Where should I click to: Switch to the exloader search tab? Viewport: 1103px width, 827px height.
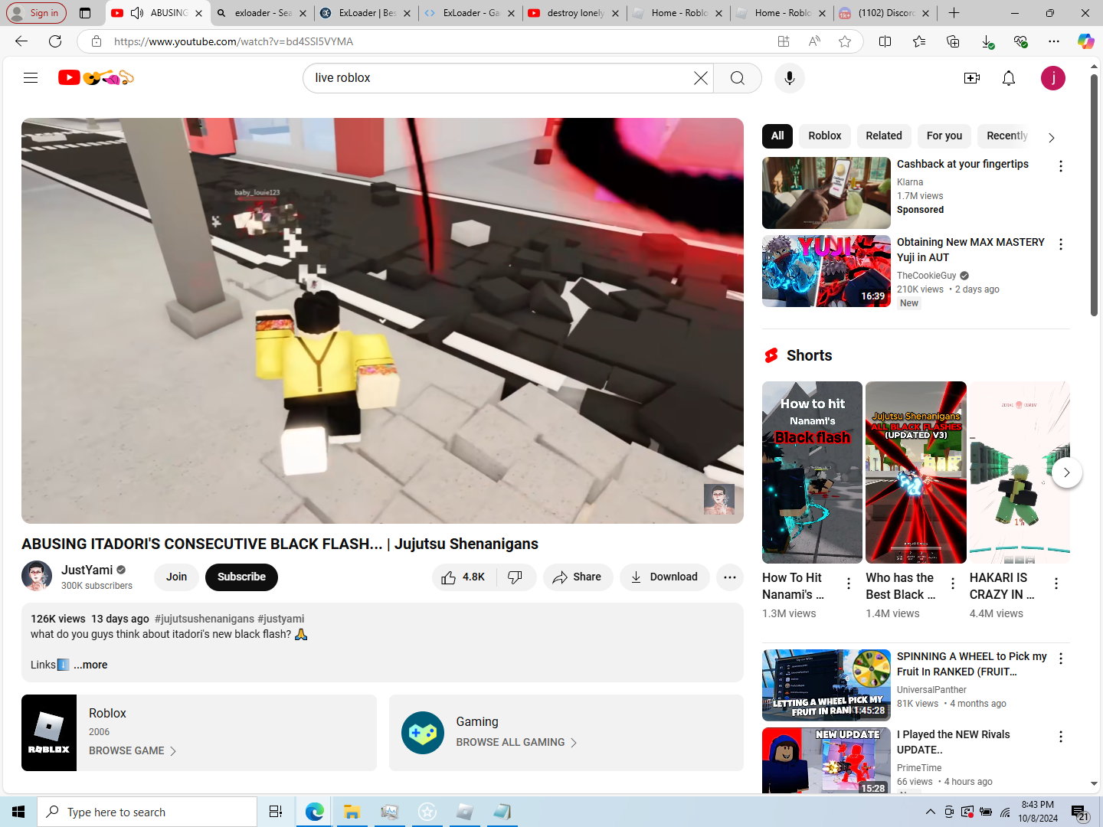tap(260, 13)
